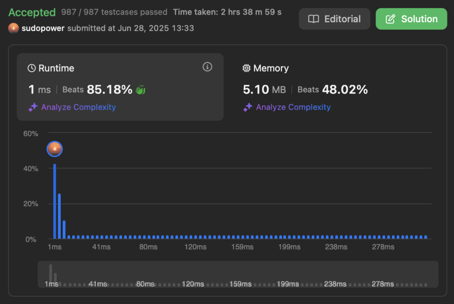Click the green Solution button

411,19
